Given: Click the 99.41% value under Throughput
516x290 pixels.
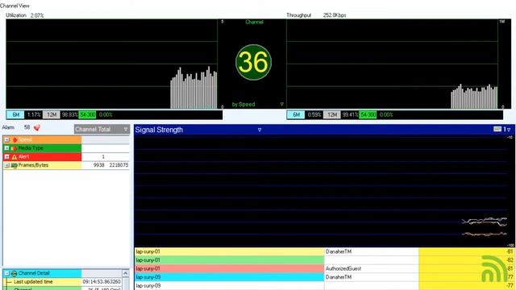Looking at the screenshot, I should pos(350,114).
